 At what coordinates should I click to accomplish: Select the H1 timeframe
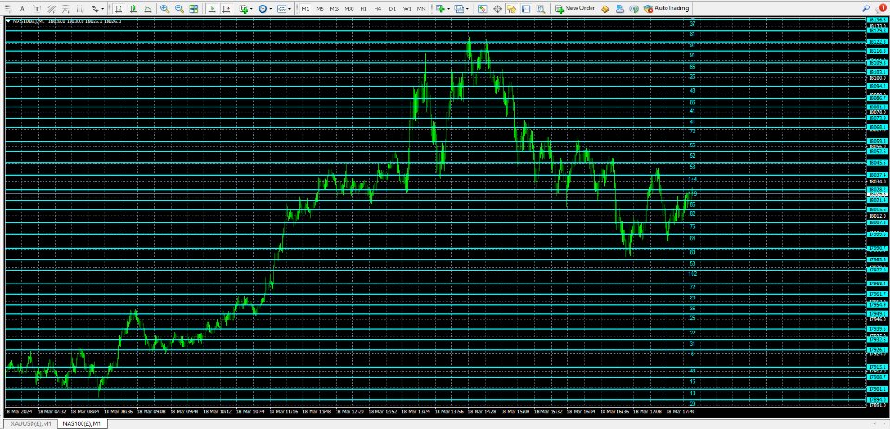point(363,9)
